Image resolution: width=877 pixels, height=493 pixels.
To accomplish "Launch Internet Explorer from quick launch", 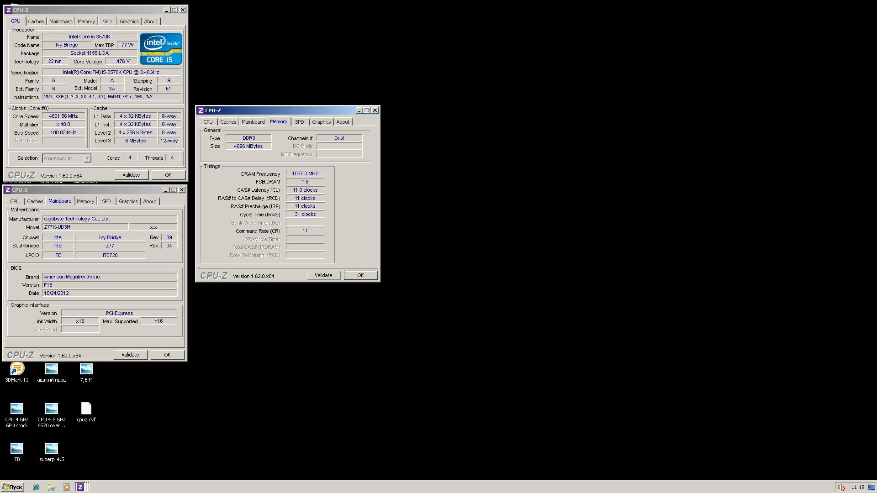I will (x=36, y=487).
